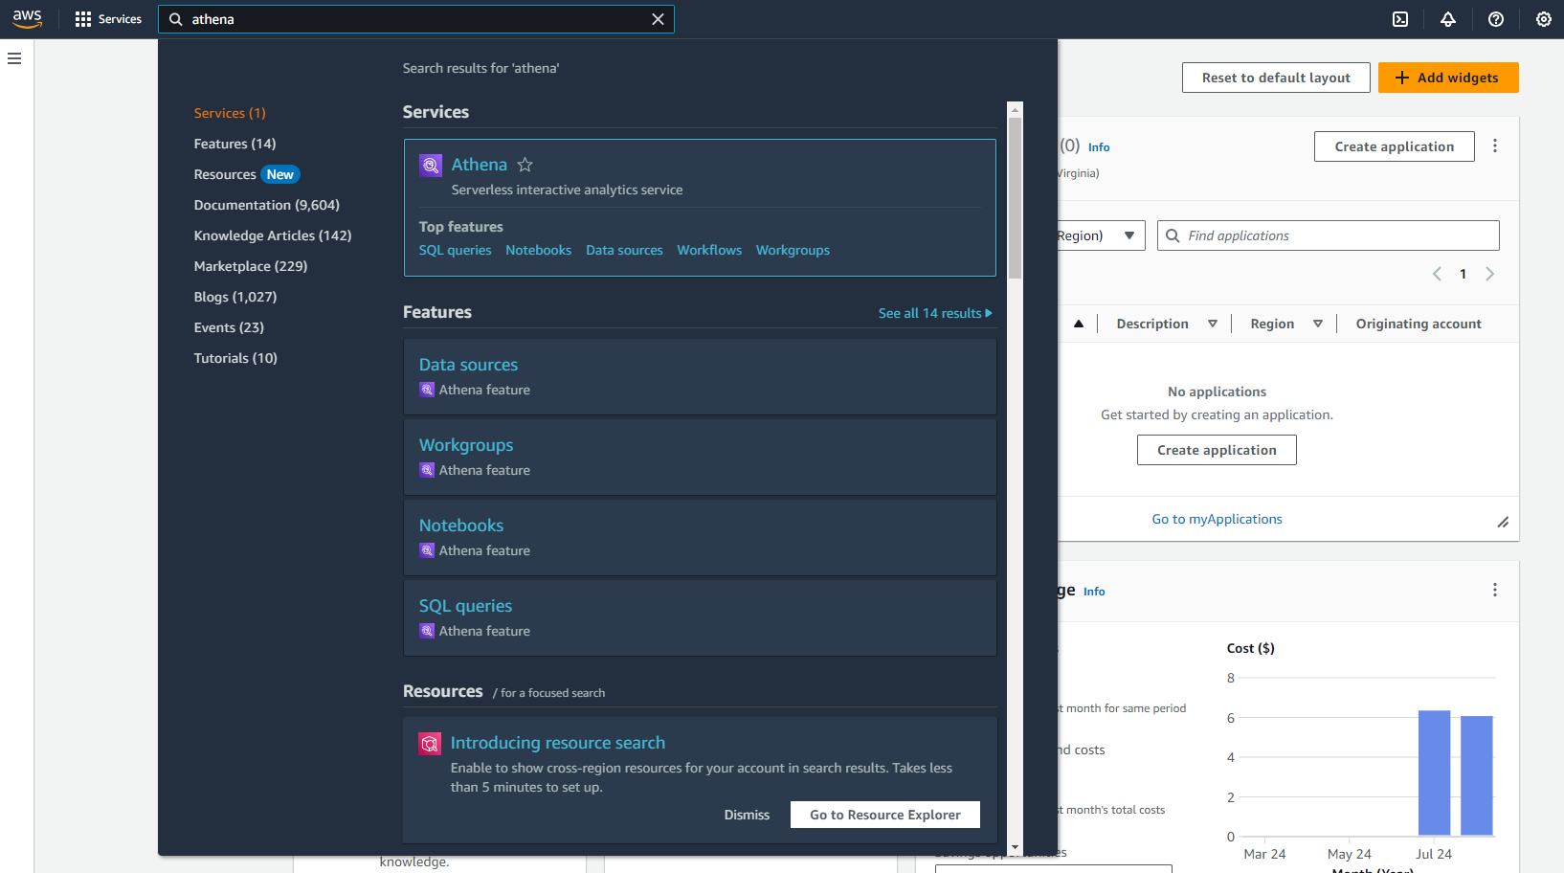The height and width of the screenshot is (873, 1564).
Task: See all 14 feature results
Action: [x=935, y=313]
